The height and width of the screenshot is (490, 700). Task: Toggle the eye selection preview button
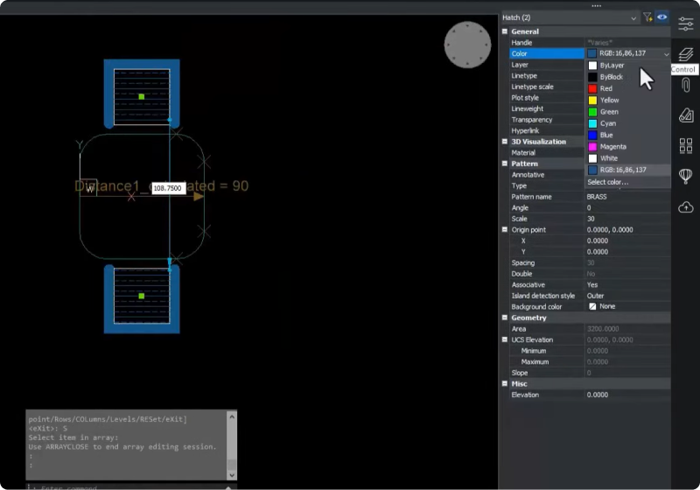pos(661,17)
